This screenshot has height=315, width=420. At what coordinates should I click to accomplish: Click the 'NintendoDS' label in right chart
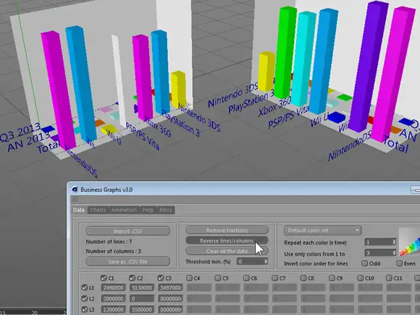tap(350, 146)
